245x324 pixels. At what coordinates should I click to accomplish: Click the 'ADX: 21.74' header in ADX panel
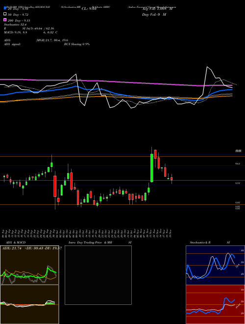pos(12,248)
